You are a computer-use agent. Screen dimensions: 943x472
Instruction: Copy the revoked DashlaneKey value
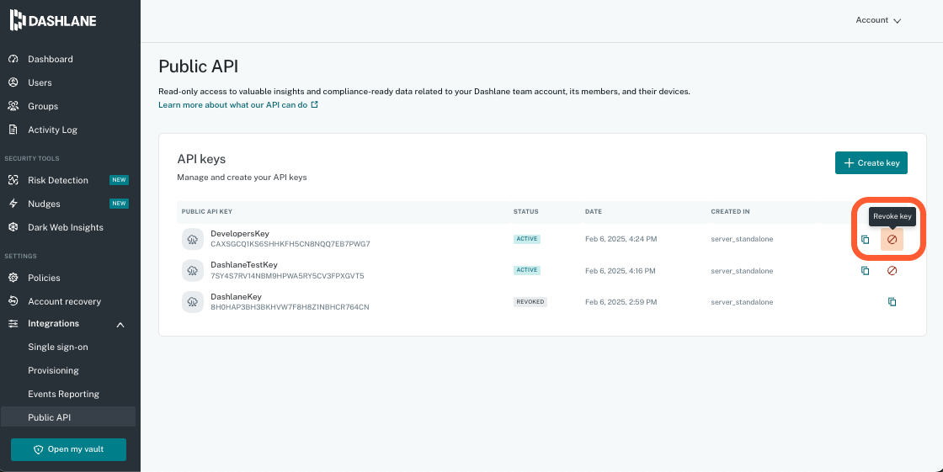[892, 302]
